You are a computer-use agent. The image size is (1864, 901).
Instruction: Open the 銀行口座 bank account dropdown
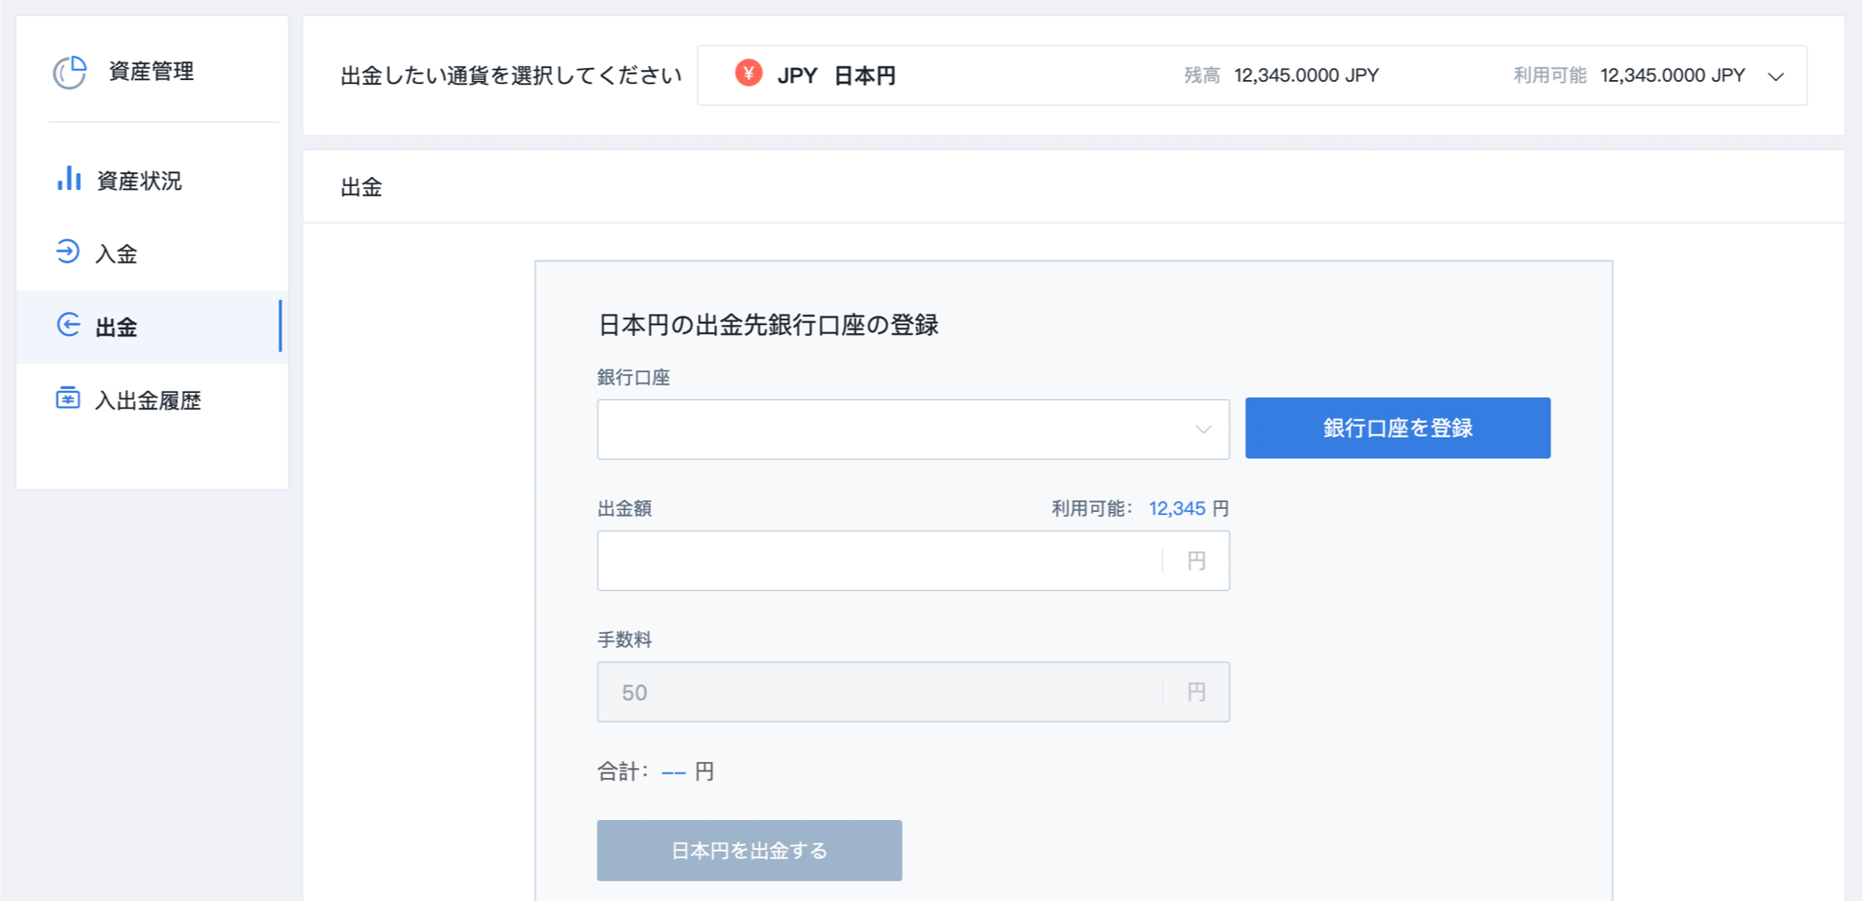(912, 429)
